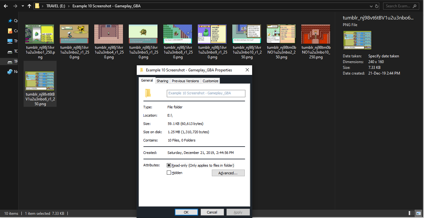Click the 59.1 KB (60,613 bytes) size value
Screen dimensions: 424x218
click(185, 124)
